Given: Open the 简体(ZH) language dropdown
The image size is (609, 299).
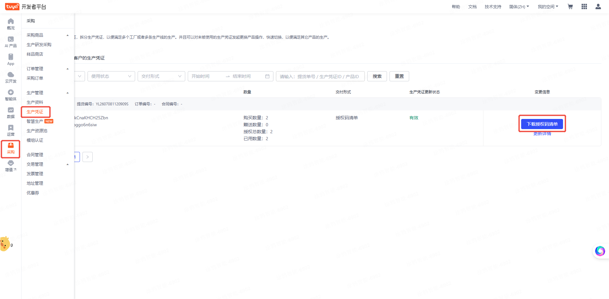Looking at the screenshot, I should 519,7.
